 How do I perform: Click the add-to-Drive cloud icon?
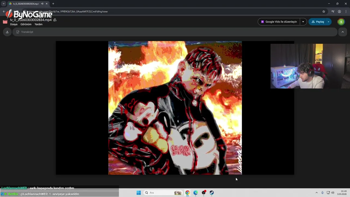[x=55, y=20]
